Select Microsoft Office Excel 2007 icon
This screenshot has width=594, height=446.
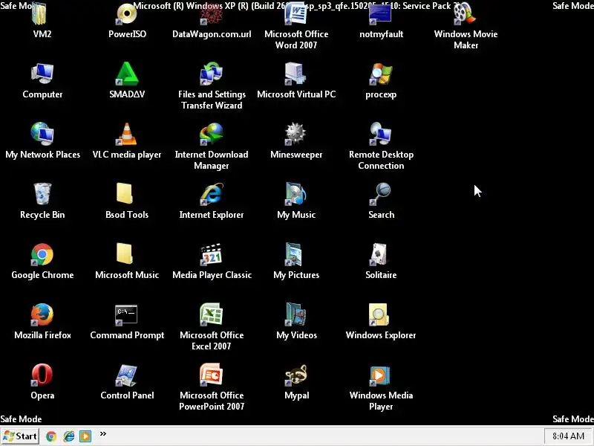pos(212,314)
